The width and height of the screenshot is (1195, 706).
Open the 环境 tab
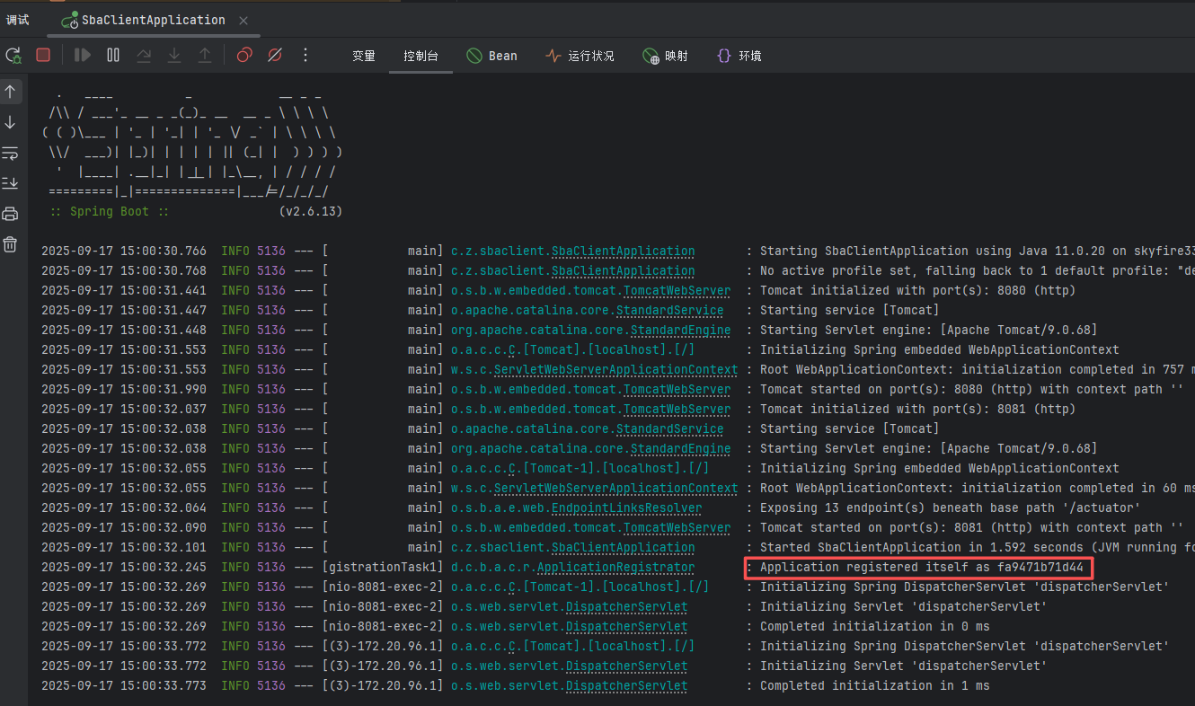pos(739,56)
